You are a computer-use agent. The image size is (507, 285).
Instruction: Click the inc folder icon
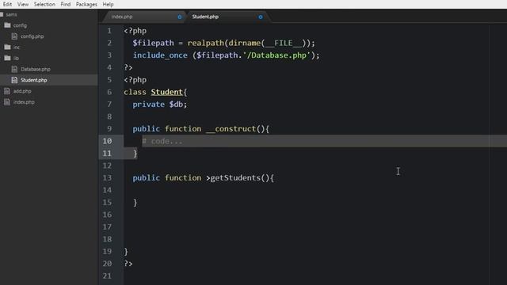coord(7,47)
